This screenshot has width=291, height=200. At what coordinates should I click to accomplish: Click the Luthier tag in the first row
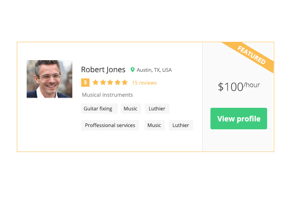tap(157, 109)
